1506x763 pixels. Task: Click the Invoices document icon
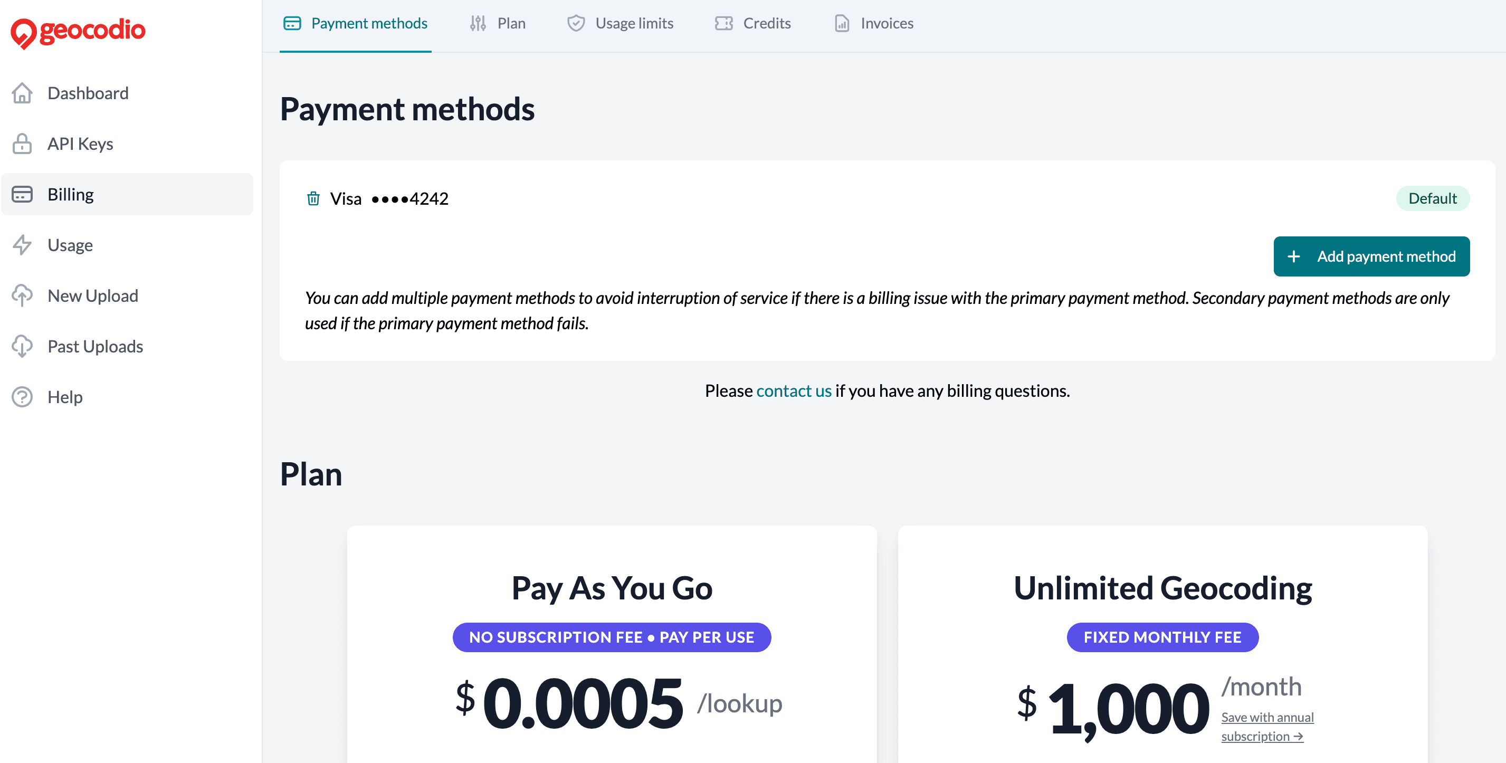coord(841,23)
